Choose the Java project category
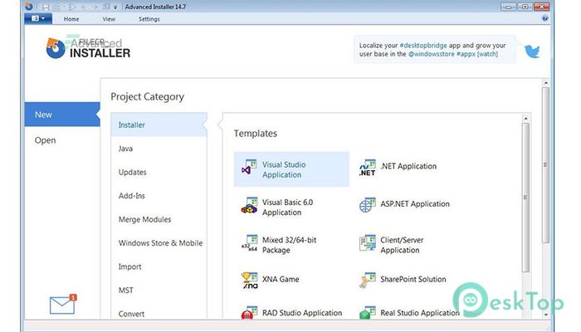The width and height of the screenshot is (581, 332). click(159, 149)
